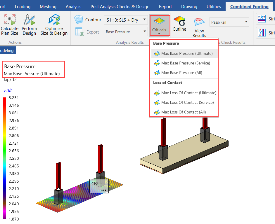Switch to the Loading ribbon tab

tap(23, 7)
